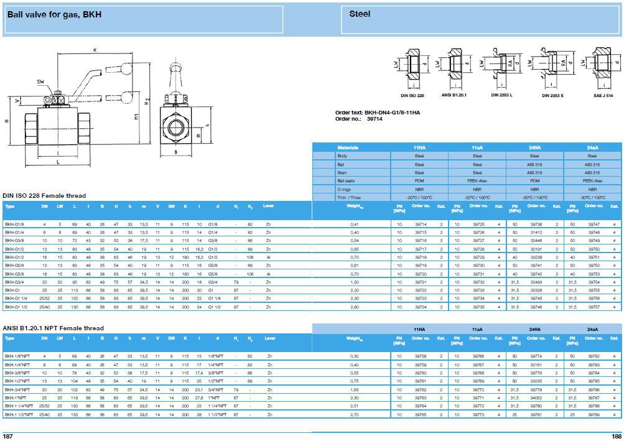This screenshot has height=441, width=624.
Task: Click the thread size '1 1/2"NPT' in column d
Action: (x=217, y=415)
